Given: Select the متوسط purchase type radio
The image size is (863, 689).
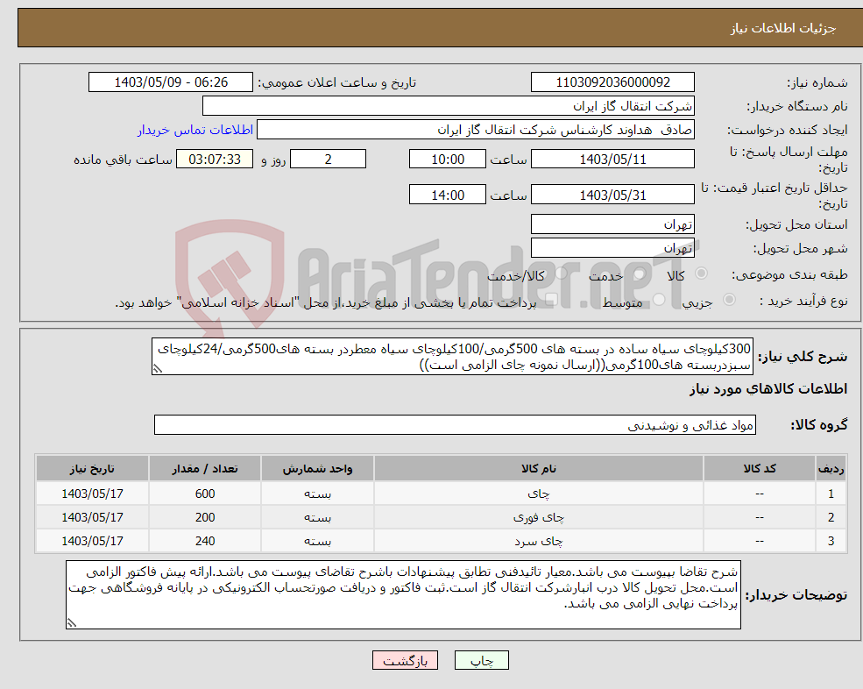Looking at the screenshot, I should tap(659, 300).
